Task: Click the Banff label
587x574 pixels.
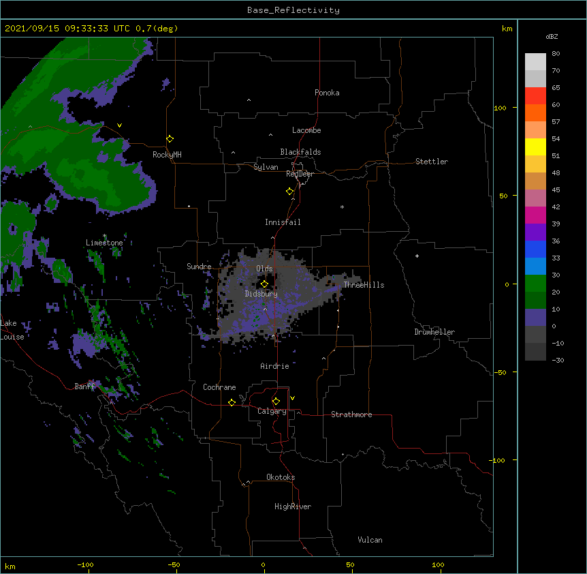Action: pos(84,387)
